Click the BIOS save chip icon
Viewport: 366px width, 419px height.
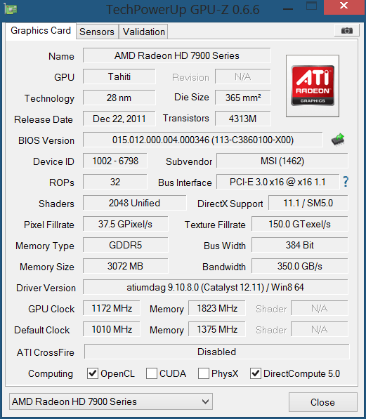click(338, 140)
